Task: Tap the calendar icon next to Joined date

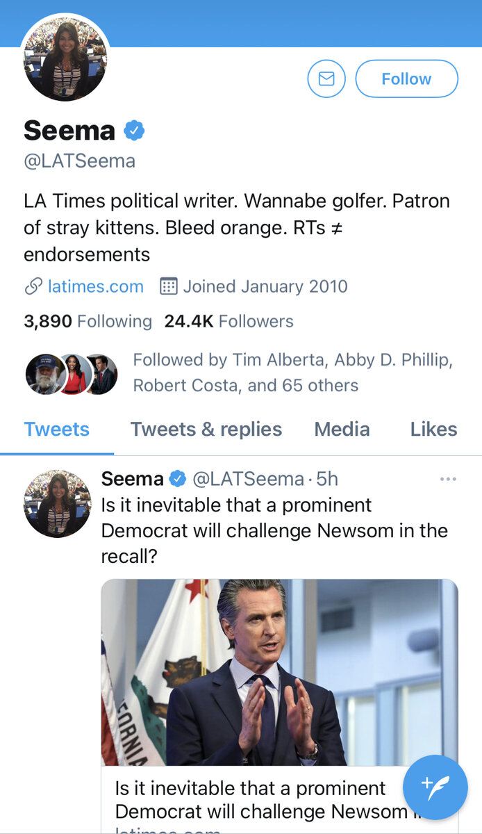Action: click(x=169, y=286)
